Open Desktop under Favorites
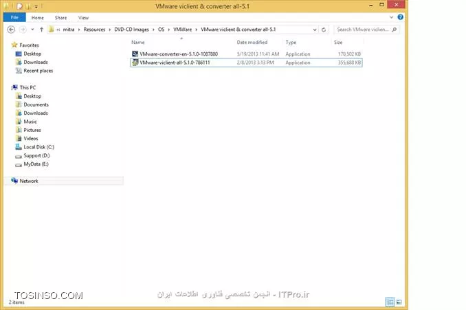The width and height of the screenshot is (466, 310). [x=32, y=54]
